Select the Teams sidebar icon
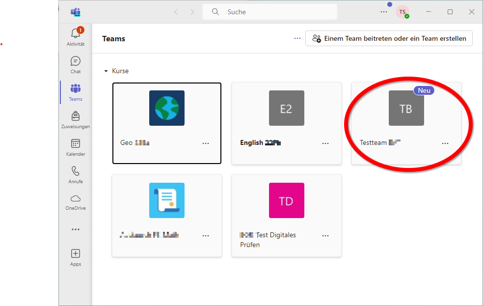The width and height of the screenshot is (483, 306). tap(76, 92)
